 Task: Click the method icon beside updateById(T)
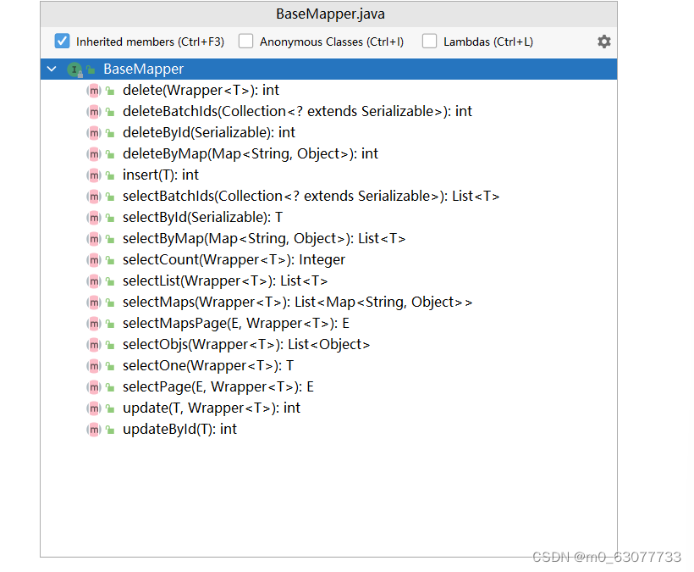(94, 429)
